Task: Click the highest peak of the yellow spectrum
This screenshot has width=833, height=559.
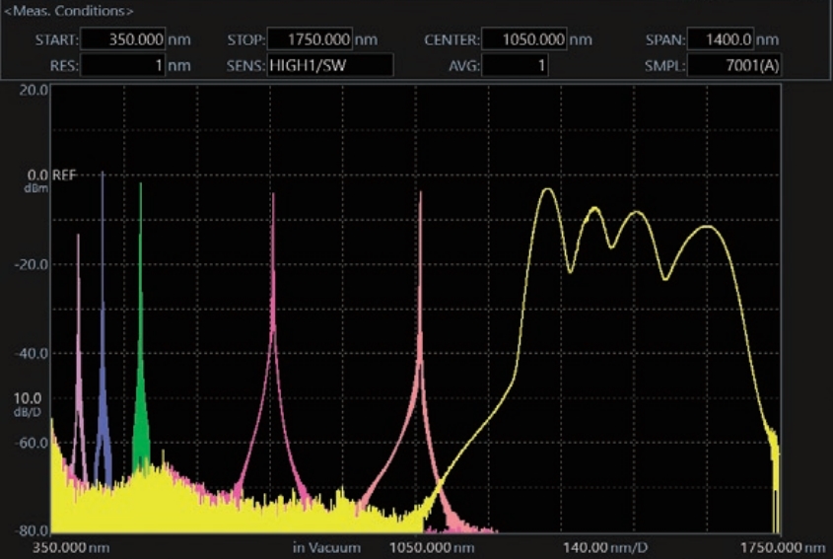Action: click(546, 189)
